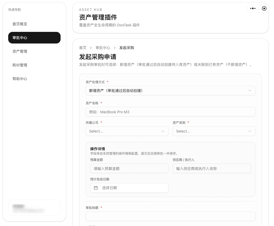
Task: Click the 审批中心 breadcrumb link
Action: click(x=103, y=48)
